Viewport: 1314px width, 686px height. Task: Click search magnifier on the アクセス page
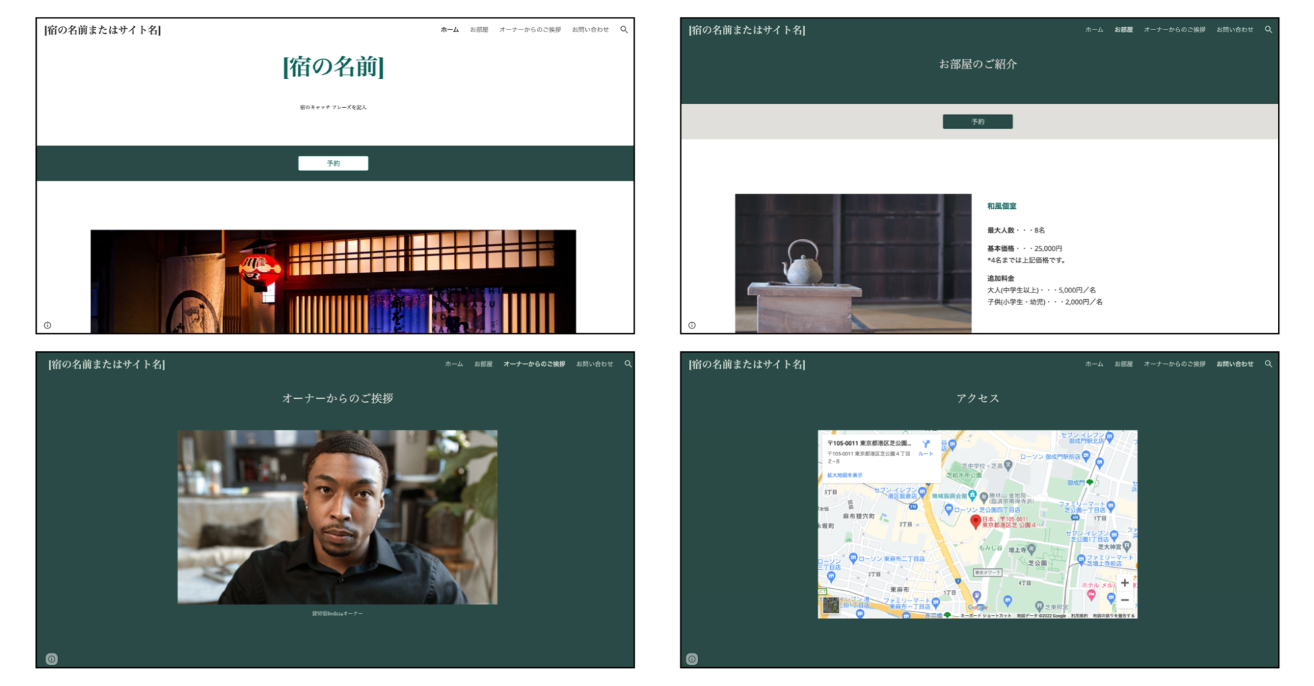1268,363
